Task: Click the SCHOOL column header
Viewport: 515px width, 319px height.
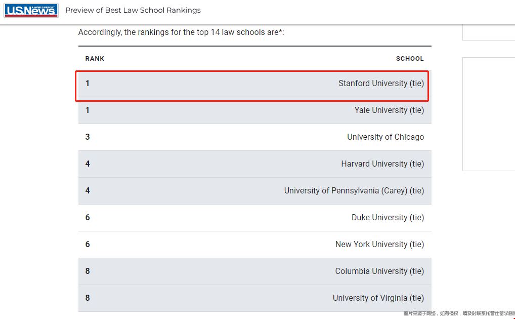Action: [410, 59]
